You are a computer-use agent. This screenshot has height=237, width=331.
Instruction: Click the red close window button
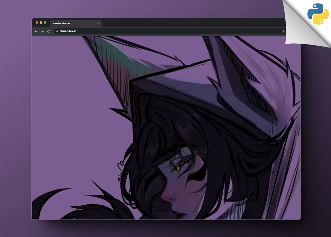(x=37, y=23)
